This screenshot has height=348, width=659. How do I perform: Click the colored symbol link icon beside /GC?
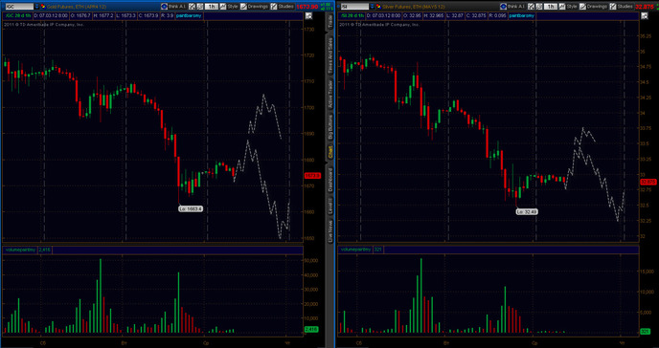tap(43, 7)
